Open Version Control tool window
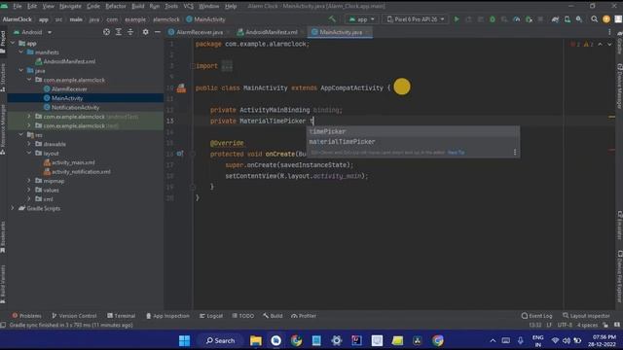This screenshot has width=623, height=350. (x=74, y=316)
